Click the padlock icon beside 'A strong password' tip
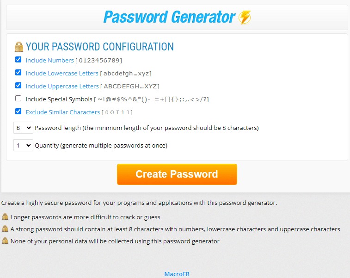Screen dimensions: 350x278 click(5, 229)
